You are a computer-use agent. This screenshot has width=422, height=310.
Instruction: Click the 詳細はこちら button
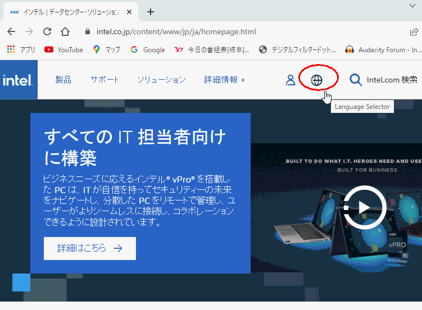[x=90, y=248]
